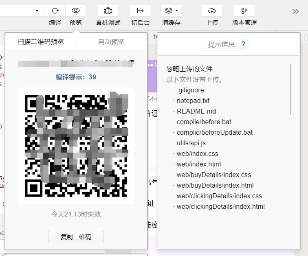Click the 忽略上传的文件 heading

tap(189, 69)
